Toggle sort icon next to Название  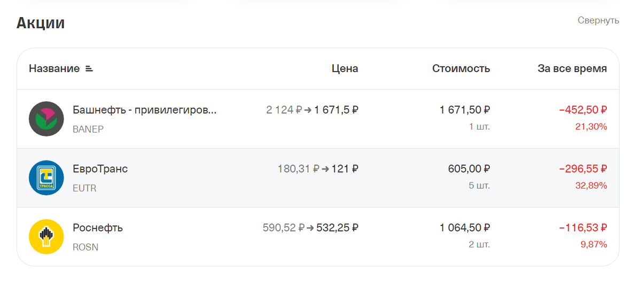pos(89,69)
